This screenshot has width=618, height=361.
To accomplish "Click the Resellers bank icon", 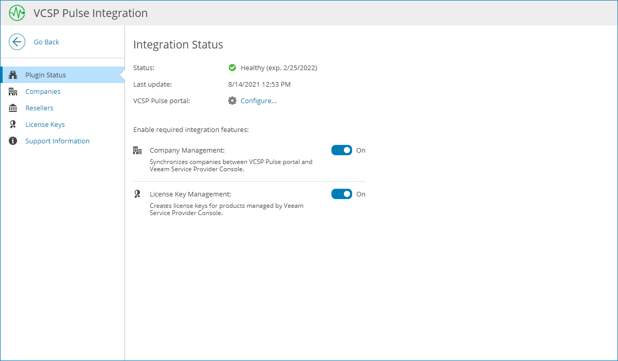I will tap(13, 108).
